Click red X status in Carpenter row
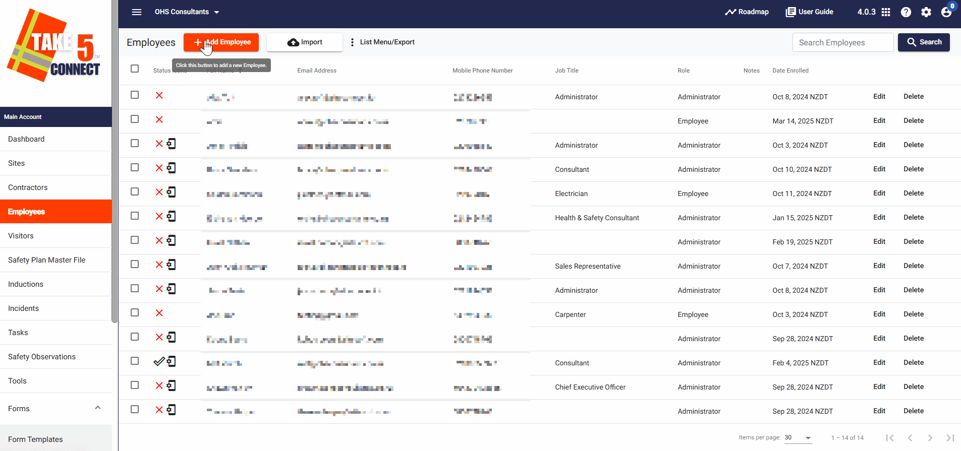Screen dimensions: 961x451 click(159, 313)
